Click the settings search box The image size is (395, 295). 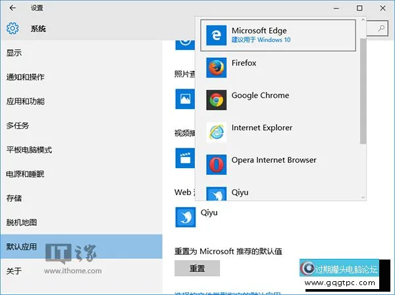pyautogui.click(x=379, y=28)
